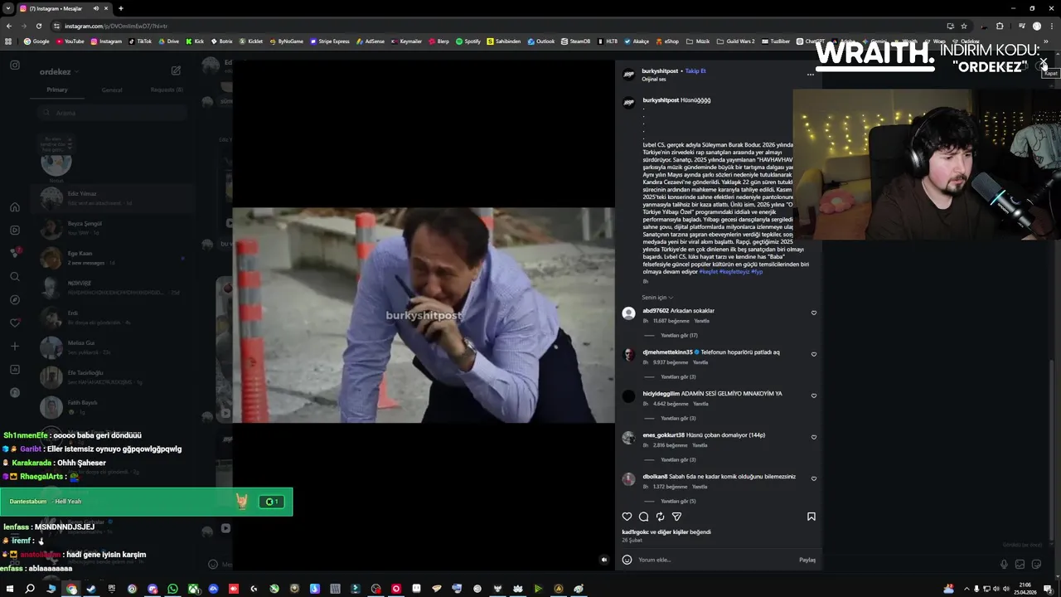Expand replies (5) under dbolkan8's comment
This screenshot has height=597, width=1061.
tap(678, 501)
